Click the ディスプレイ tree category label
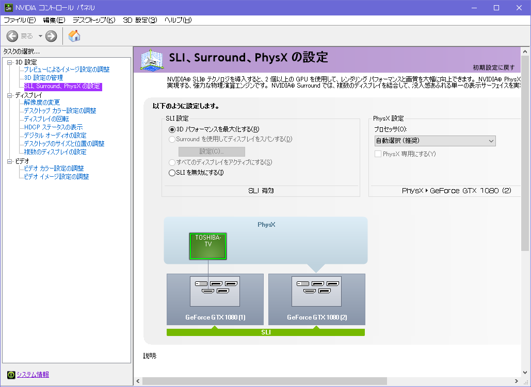Image resolution: width=531 pixels, height=387 pixels. click(29, 95)
